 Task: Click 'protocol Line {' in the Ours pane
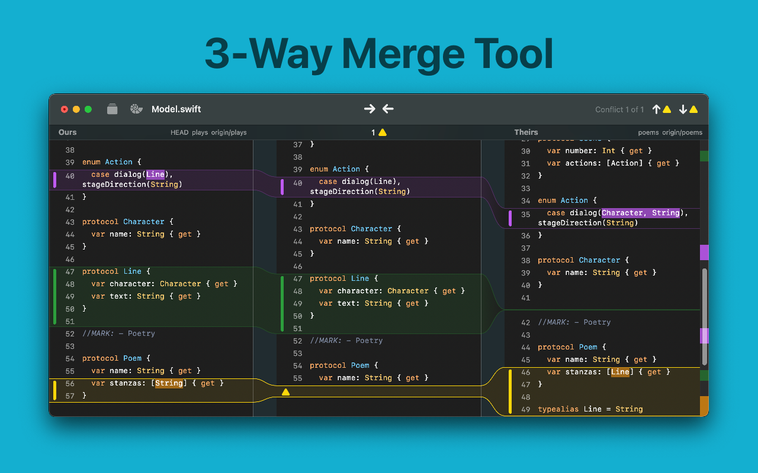tap(117, 271)
